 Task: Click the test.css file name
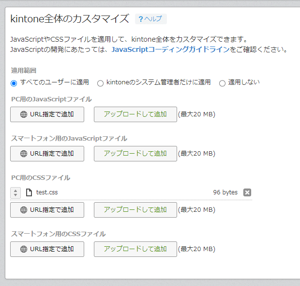click(x=47, y=192)
